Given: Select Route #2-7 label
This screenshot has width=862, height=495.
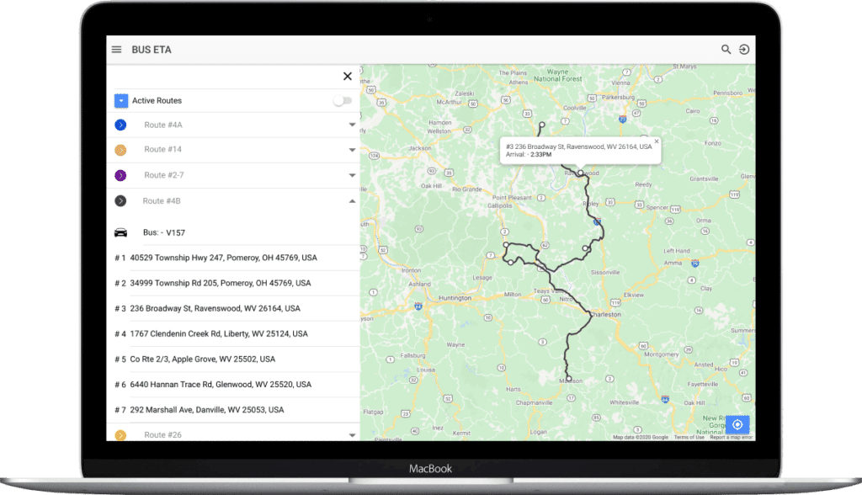Looking at the screenshot, I should pyautogui.click(x=164, y=175).
